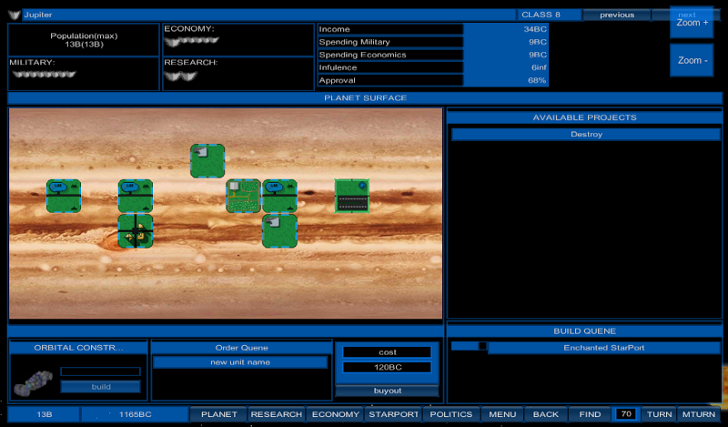The height and width of the screenshot is (427, 728).
Task: Select the lab tile adjacent to the city tile
Action: pos(279,196)
